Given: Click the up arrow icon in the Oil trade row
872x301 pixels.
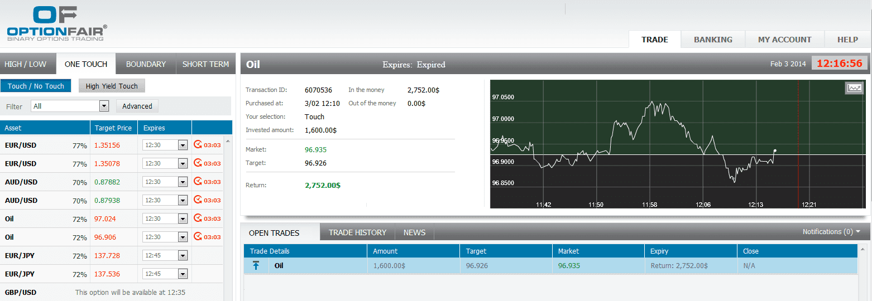Looking at the screenshot, I should point(256,266).
